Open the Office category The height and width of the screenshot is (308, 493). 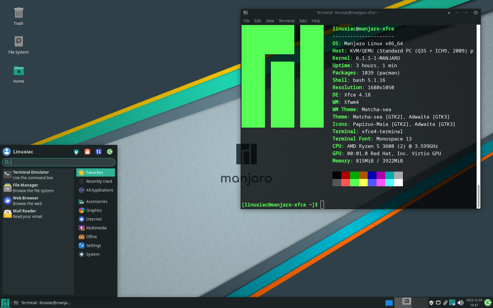coord(96,237)
